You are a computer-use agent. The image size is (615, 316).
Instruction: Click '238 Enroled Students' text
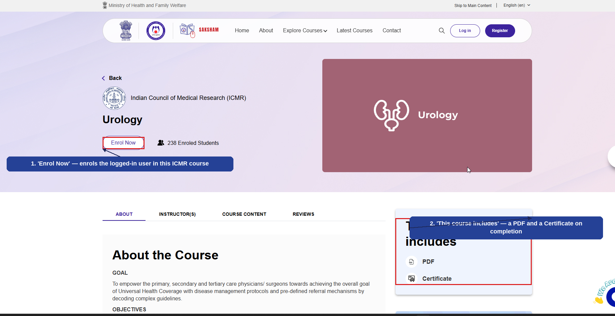(x=193, y=143)
